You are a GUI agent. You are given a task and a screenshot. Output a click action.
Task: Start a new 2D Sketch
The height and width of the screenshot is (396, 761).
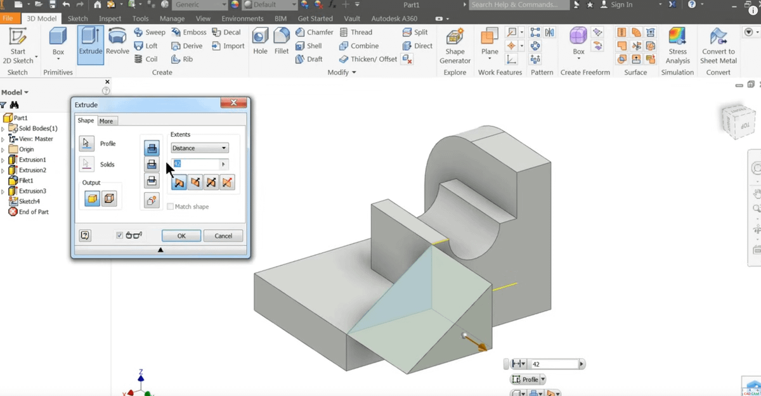pyautogui.click(x=18, y=45)
